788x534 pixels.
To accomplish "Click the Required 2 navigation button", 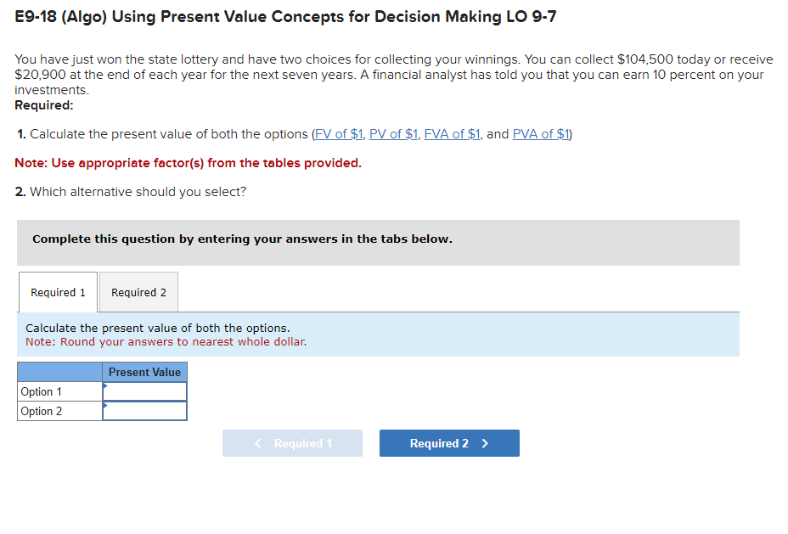I will click(x=449, y=442).
